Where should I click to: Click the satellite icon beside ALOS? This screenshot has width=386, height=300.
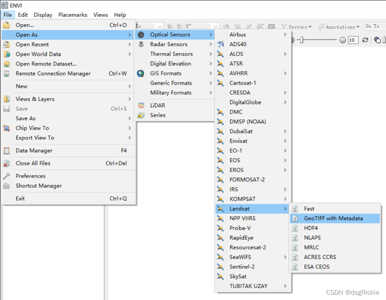220,54
